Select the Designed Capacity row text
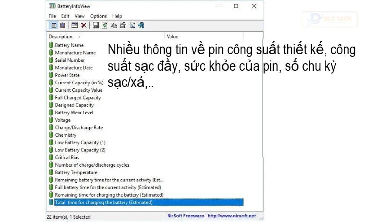 coord(75,105)
